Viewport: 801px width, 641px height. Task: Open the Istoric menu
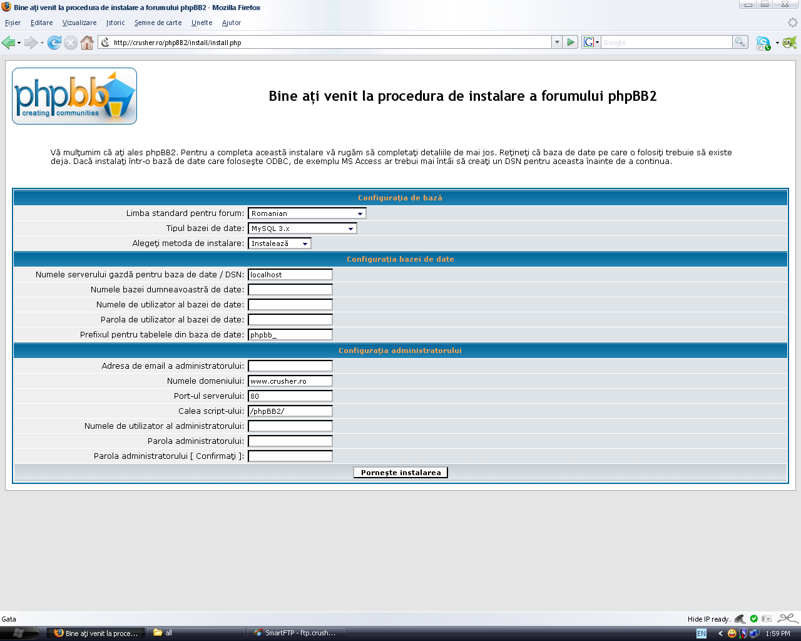click(115, 23)
